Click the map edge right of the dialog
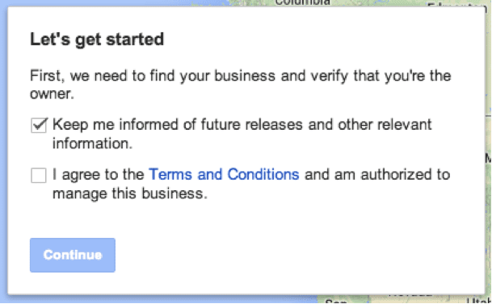This screenshot has width=492, height=304. [x=489, y=150]
